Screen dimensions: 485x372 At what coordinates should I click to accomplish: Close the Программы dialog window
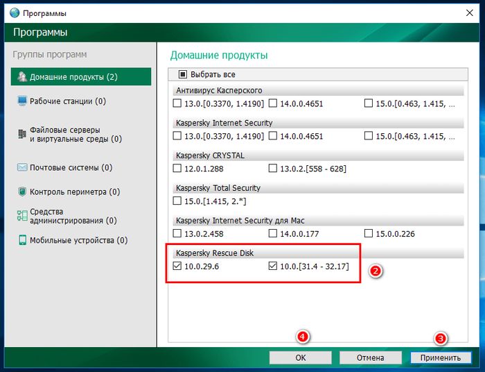[470, 13]
